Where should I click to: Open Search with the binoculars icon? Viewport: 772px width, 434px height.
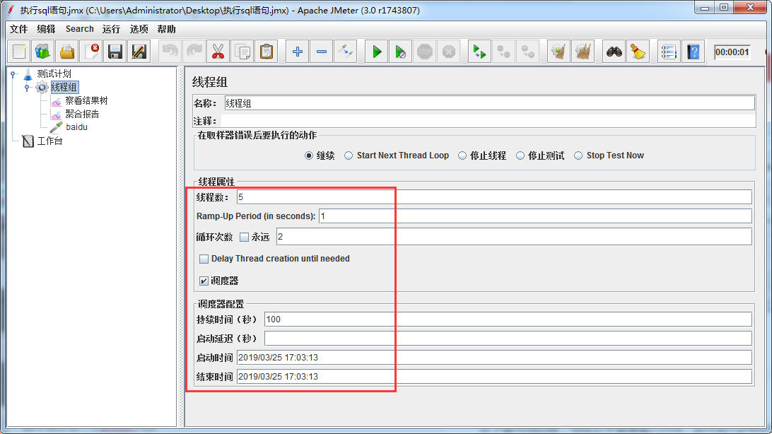tap(614, 52)
